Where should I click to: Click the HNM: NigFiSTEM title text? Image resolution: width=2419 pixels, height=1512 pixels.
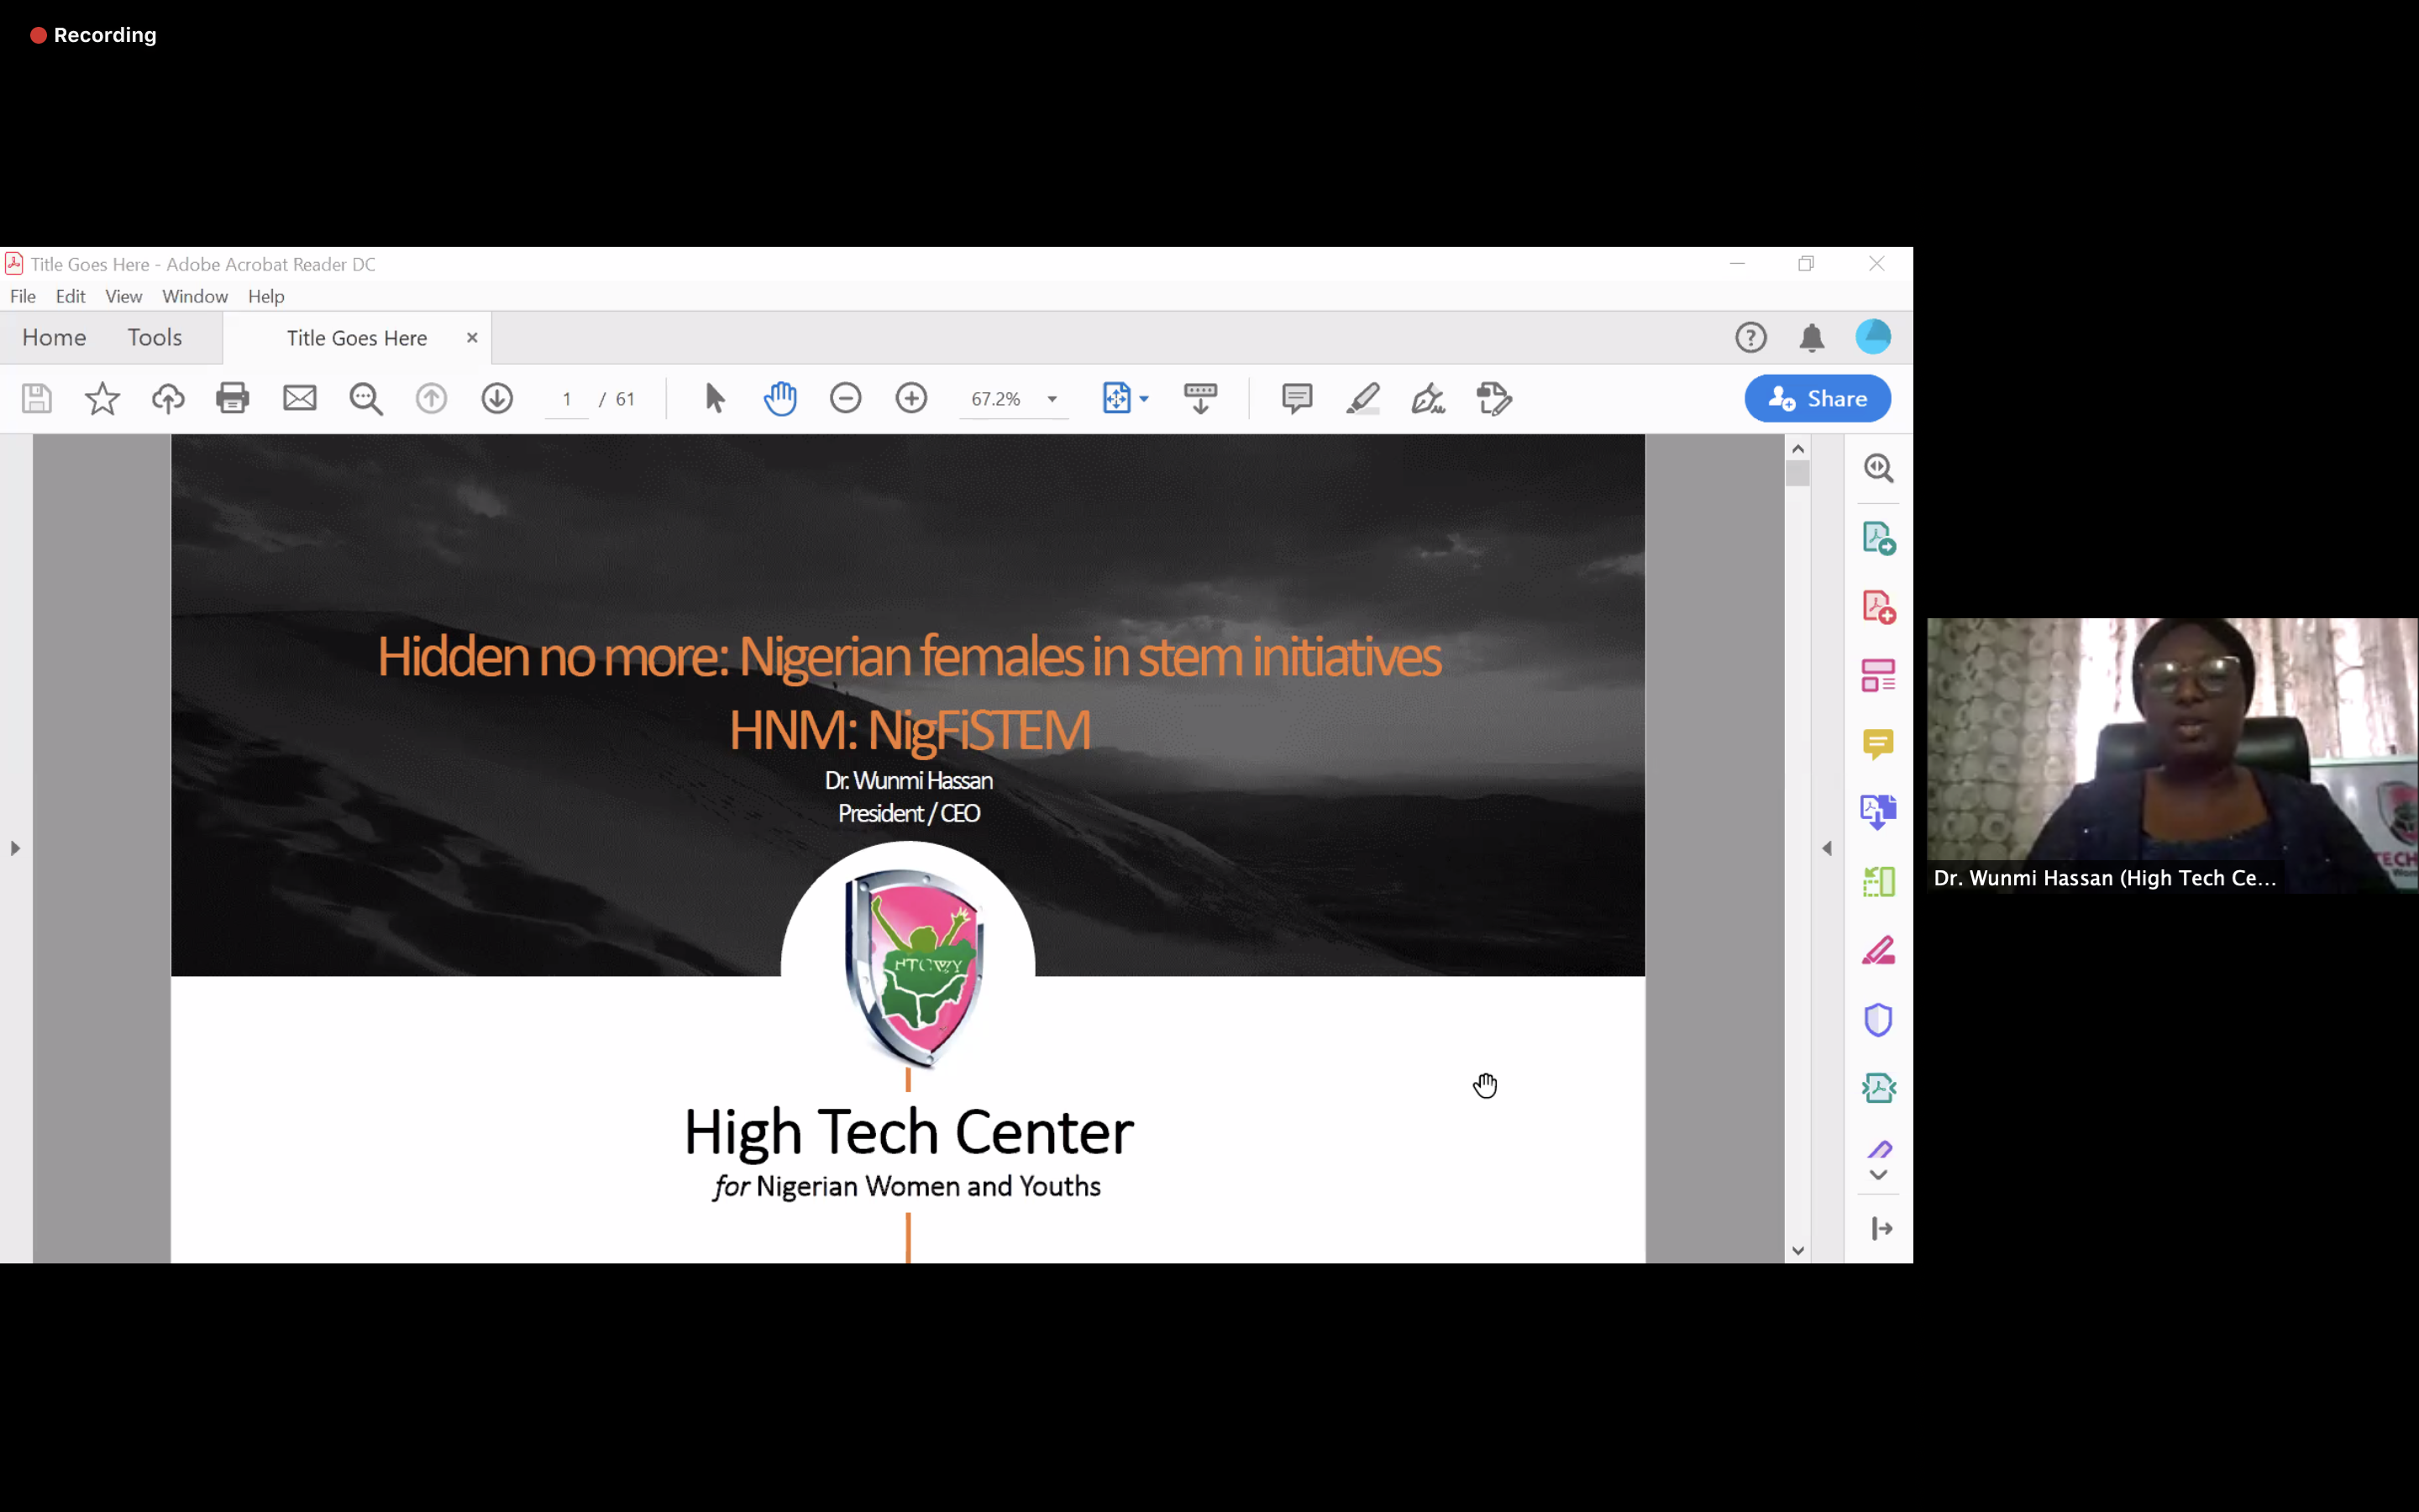909,730
